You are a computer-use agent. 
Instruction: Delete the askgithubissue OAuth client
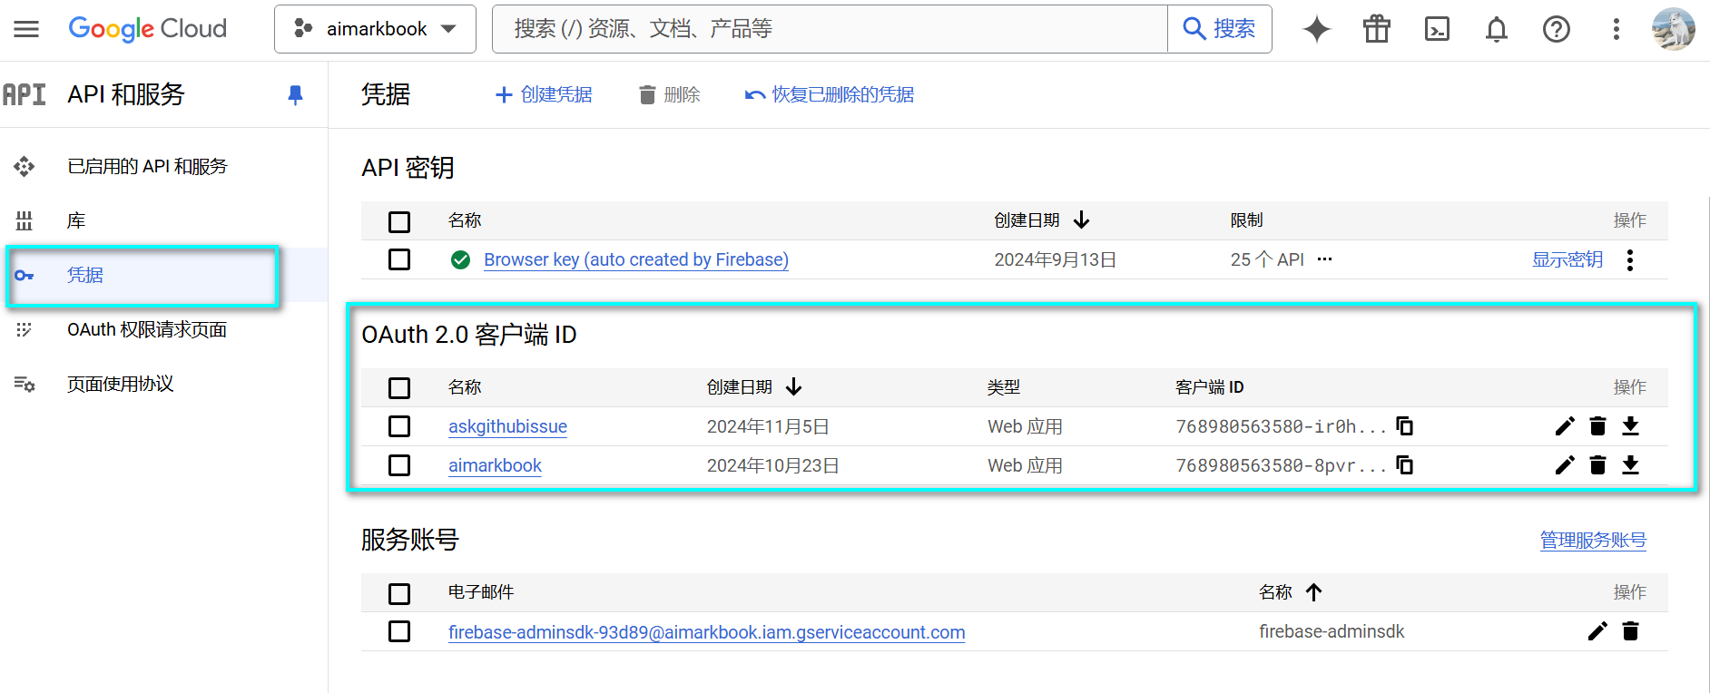[1597, 426]
